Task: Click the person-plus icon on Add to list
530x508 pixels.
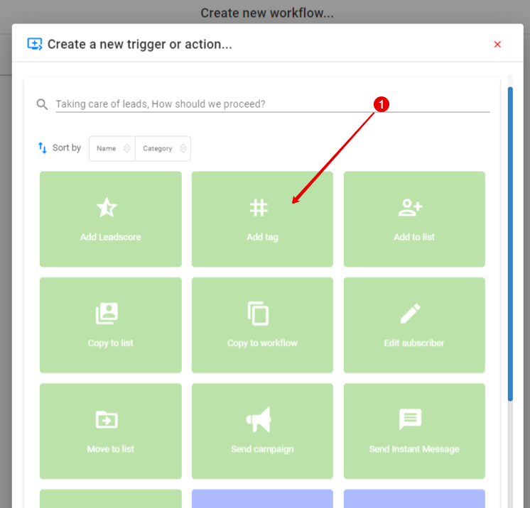Action: tap(411, 207)
